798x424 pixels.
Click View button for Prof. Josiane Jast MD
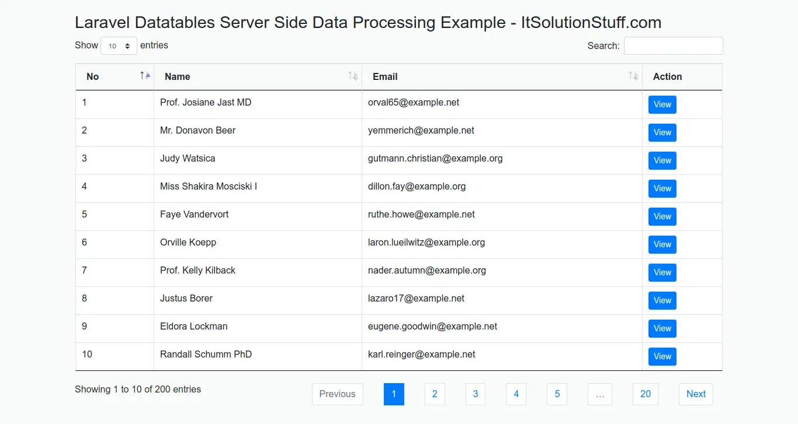(662, 104)
